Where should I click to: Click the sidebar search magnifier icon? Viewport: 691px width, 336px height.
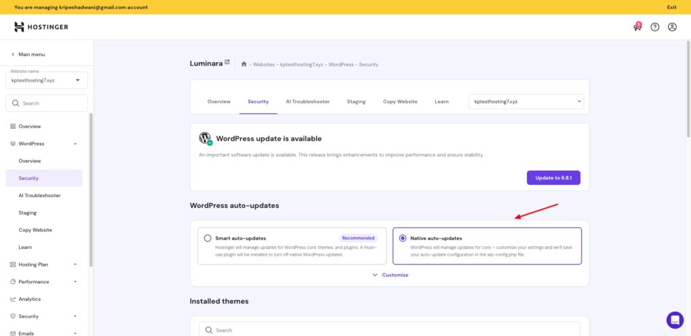pyautogui.click(x=16, y=103)
